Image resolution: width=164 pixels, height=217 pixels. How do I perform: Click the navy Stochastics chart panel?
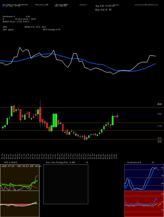pyautogui.click(x=144, y=178)
